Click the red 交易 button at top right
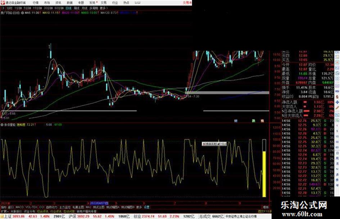This screenshot has height=219, width=340. tap(187, 3)
